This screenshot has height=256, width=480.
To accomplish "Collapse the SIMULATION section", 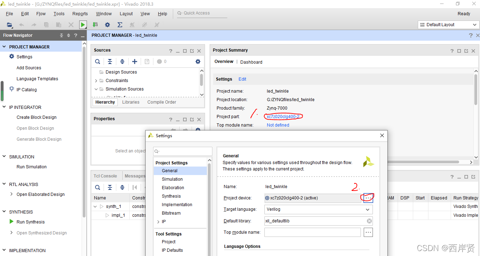I will (4, 157).
